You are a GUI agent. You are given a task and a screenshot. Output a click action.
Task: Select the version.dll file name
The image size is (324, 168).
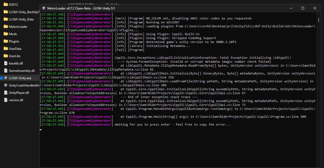coord(16,100)
